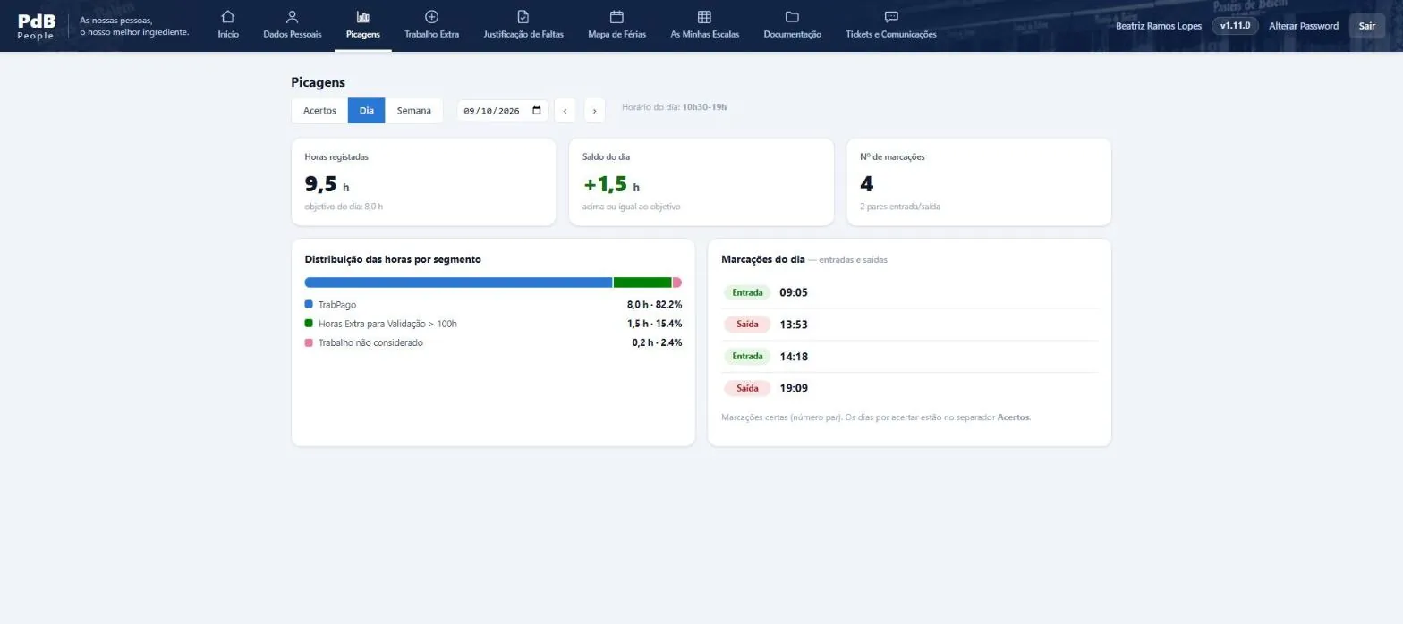Click the 2 pares entrada/saída text
Image resolution: width=1403 pixels, height=624 pixels.
[x=899, y=207]
